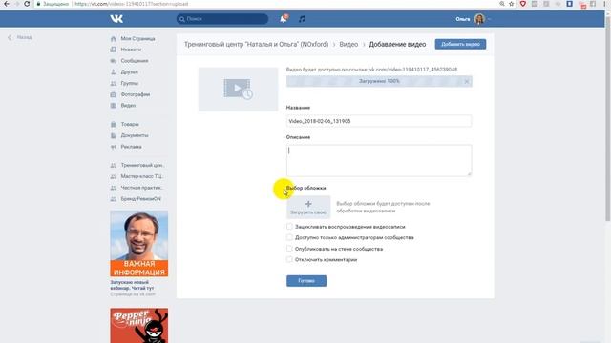Open Фотографии in sidebar
The width and height of the screenshot is (611, 343).
[136, 94]
